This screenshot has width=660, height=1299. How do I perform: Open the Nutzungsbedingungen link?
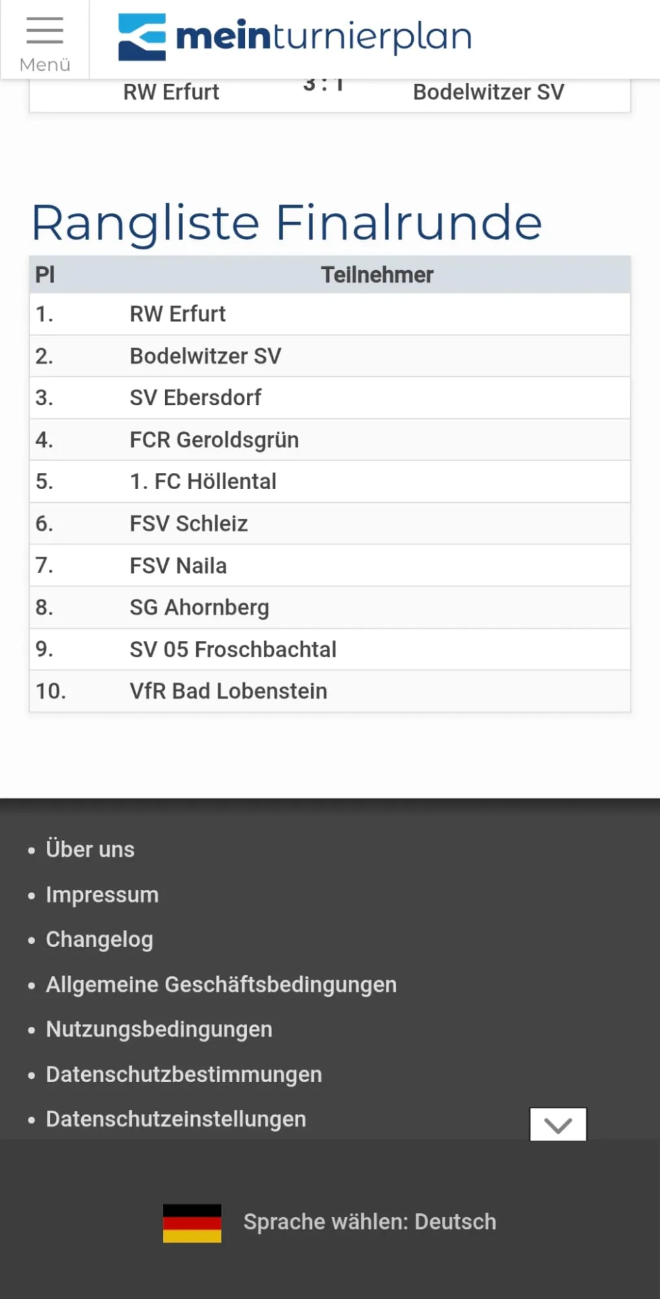pos(159,1029)
